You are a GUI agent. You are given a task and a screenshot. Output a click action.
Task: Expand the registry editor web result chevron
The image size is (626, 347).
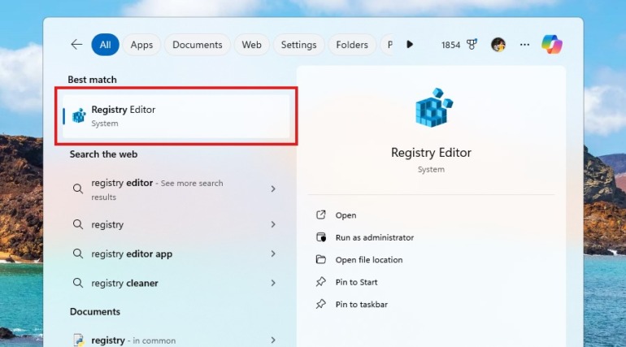click(273, 189)
